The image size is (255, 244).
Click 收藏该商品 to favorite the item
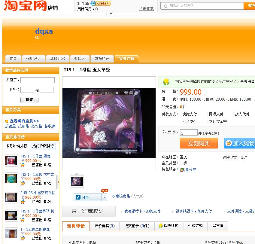coord(121,196)
